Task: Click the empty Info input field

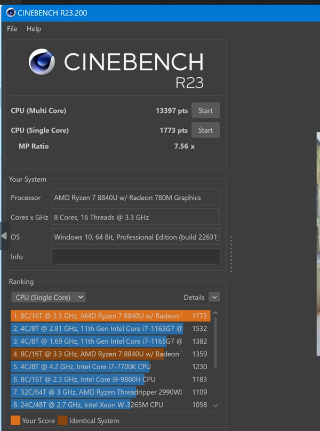Action: tap(135, 256)
